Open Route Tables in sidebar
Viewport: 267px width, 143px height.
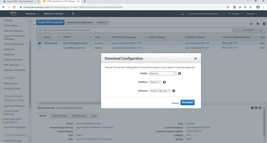(x=11, y=25)
